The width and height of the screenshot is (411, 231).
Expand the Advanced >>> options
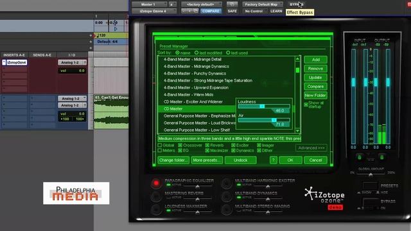pyautogui.click(x=311, y=148)
